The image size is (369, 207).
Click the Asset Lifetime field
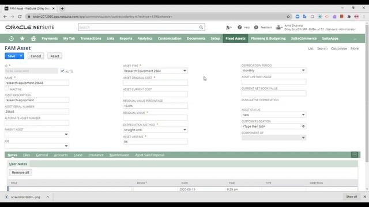(x=155, y=142)
